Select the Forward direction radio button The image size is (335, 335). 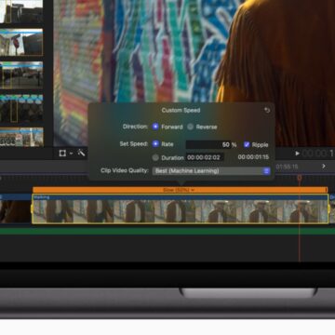coord(155,127)
